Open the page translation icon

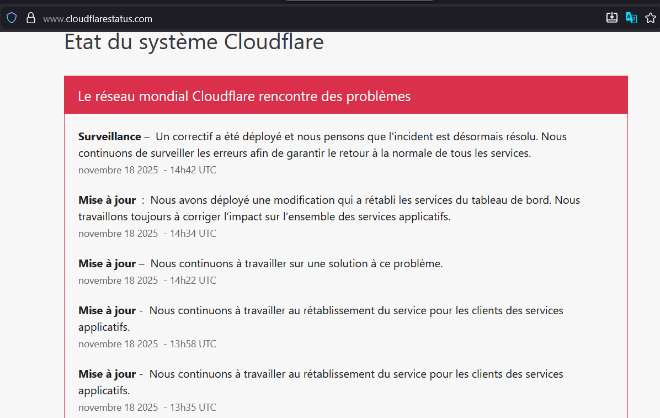(631, 18)
